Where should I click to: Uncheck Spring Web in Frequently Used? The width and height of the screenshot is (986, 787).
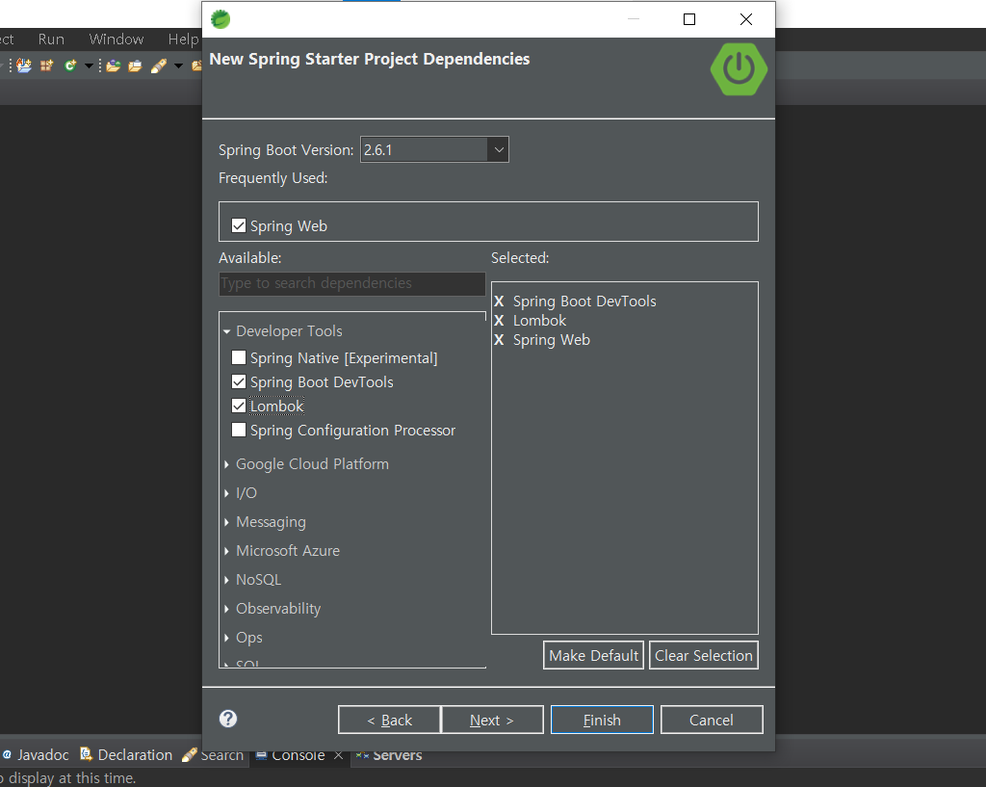point(239,225)
